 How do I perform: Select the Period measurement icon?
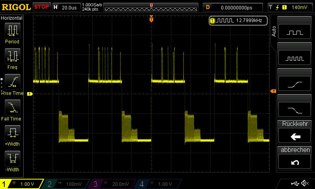click(12, 31)
